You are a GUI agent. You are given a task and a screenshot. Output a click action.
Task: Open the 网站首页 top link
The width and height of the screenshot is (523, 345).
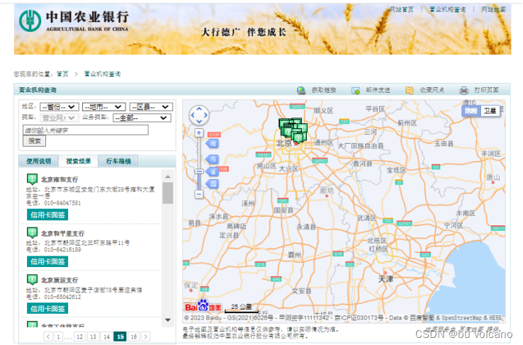coord(401,9)
